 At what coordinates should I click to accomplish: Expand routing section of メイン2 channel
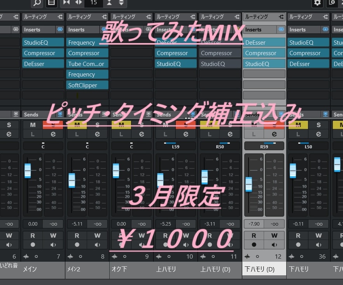(87, 17)
